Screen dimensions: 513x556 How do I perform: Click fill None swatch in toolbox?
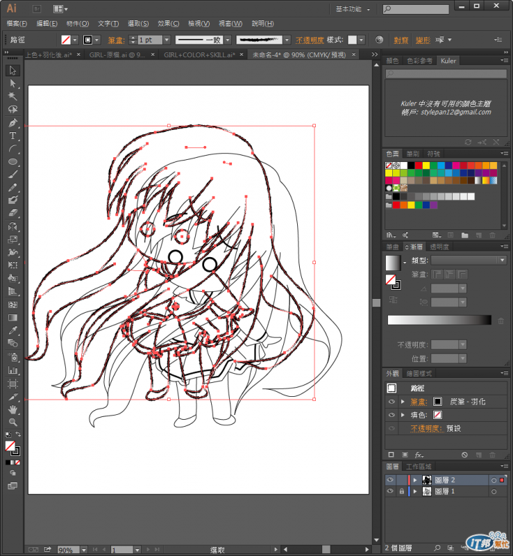coord(10,446)
